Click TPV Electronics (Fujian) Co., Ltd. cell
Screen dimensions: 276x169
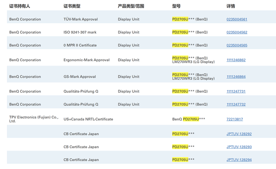34,119
